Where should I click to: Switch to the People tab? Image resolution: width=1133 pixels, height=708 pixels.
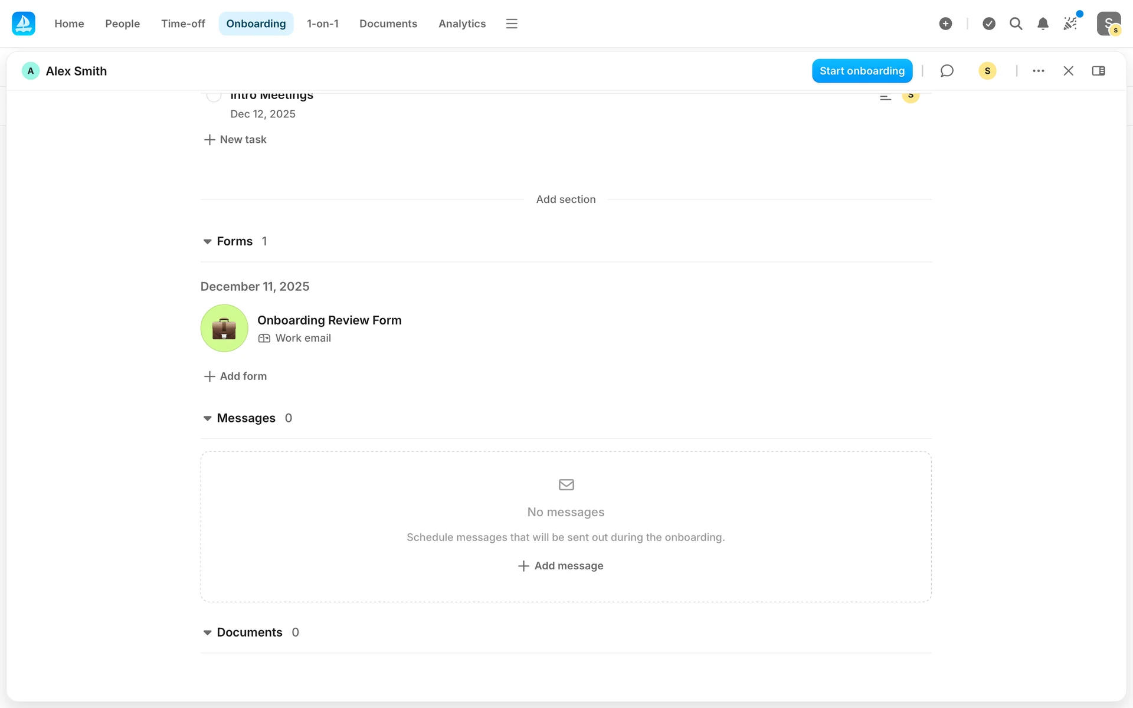(122, 24)
